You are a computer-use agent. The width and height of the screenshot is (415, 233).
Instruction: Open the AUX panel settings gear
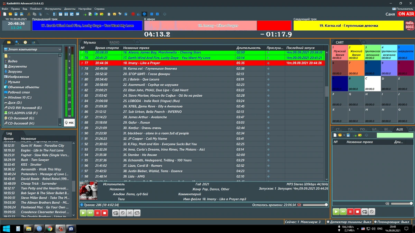click(367, 135)
